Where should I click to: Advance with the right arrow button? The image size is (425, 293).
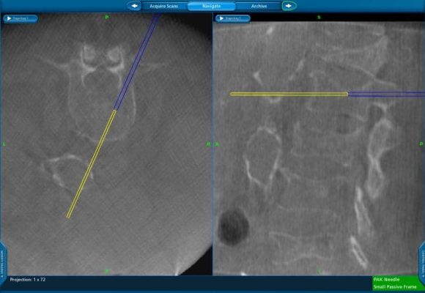coord(289,6)
